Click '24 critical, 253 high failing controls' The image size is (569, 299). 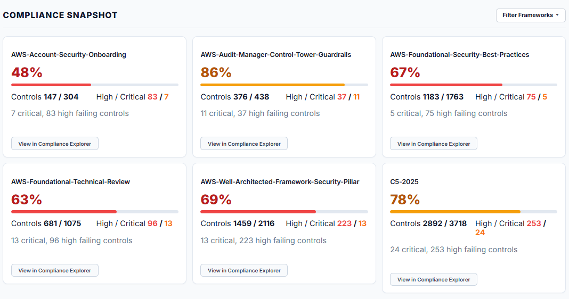point(453,250)
